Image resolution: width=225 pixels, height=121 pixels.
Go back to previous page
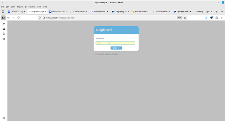point(8,18)
